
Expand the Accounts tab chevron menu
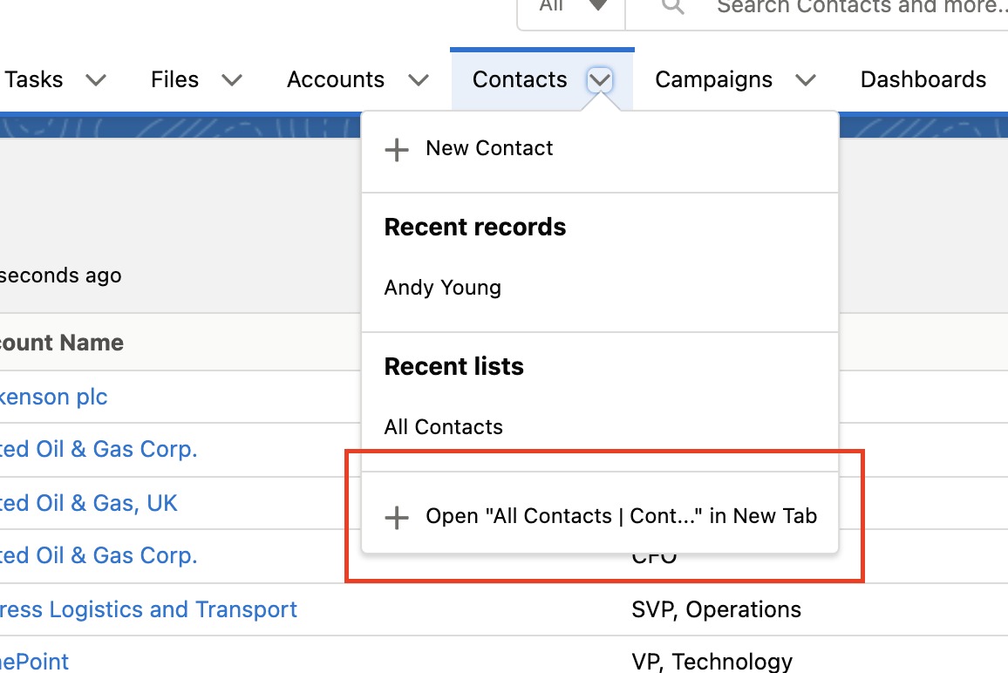419,80
